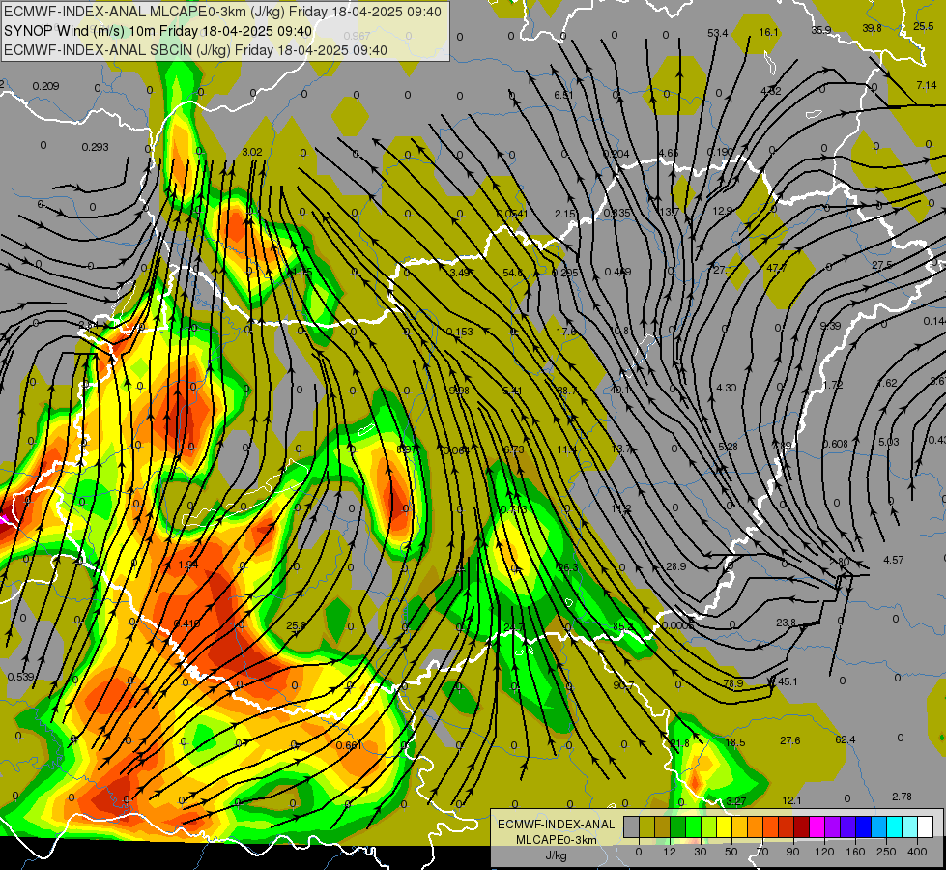This screenshot has height=870, width=946.
Task: Click the map value '0.608'
Action: pyautogui.click(x=836, y=444)
